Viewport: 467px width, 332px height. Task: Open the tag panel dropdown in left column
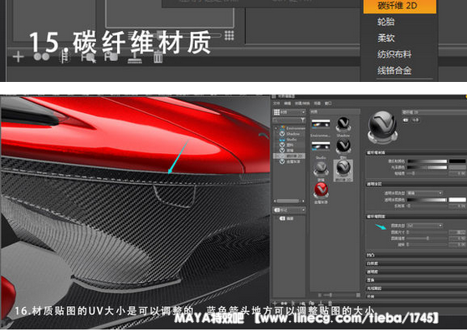pos(290,210)
